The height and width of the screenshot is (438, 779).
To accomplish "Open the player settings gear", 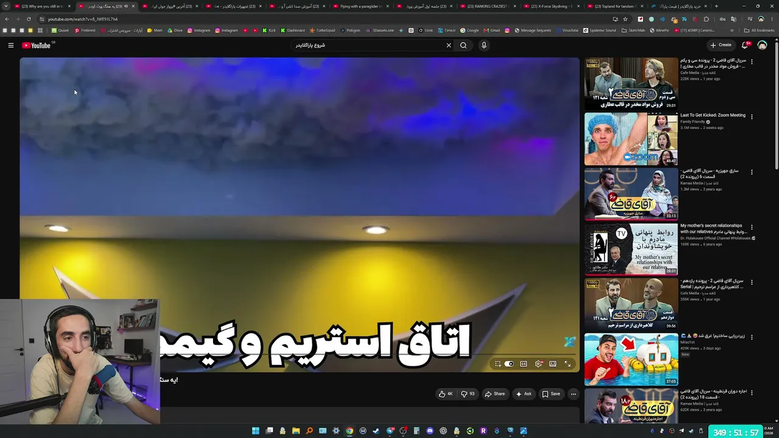I will (538, 364).
